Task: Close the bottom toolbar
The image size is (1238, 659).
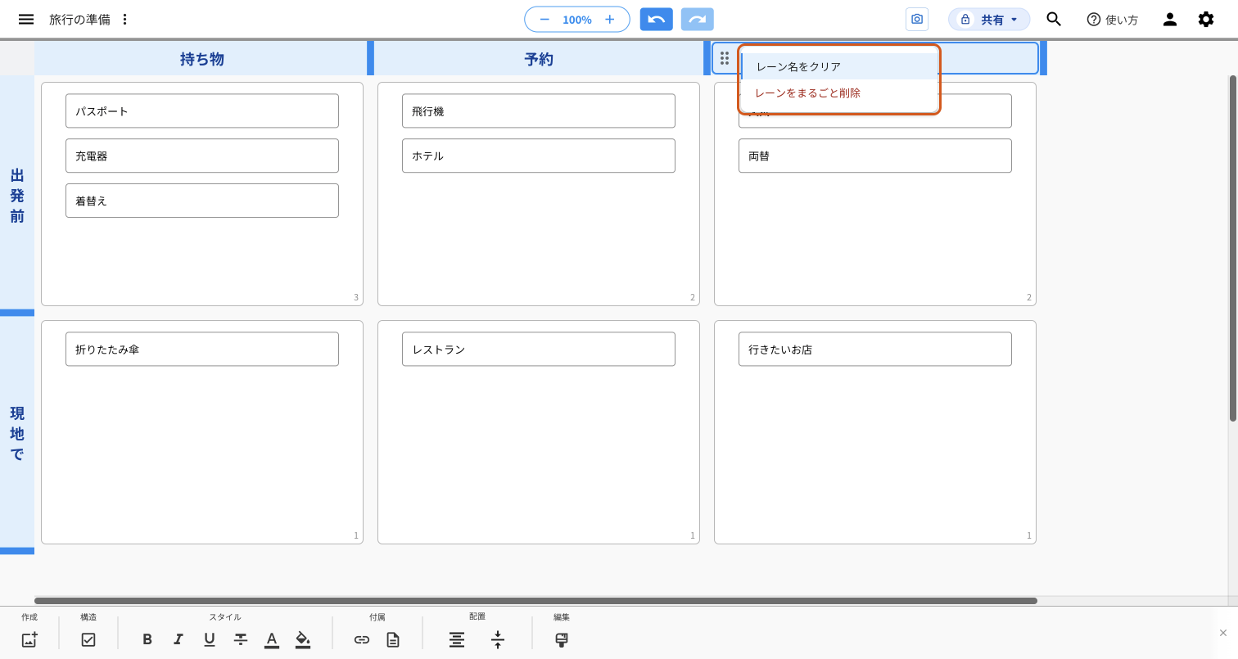Action: [1223, 633]
